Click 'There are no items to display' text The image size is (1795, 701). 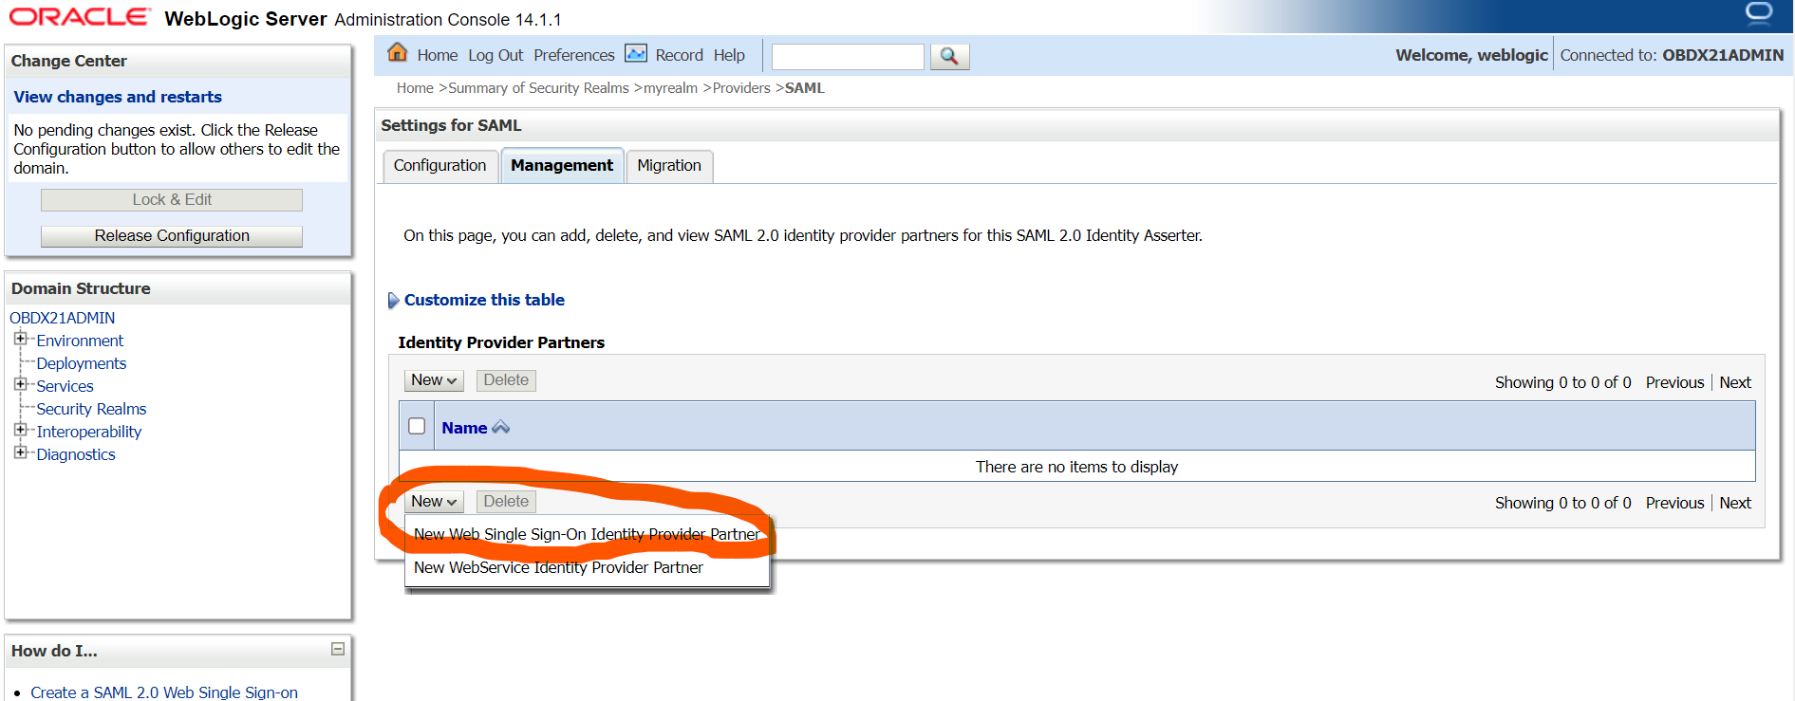tap(1076, 467)
